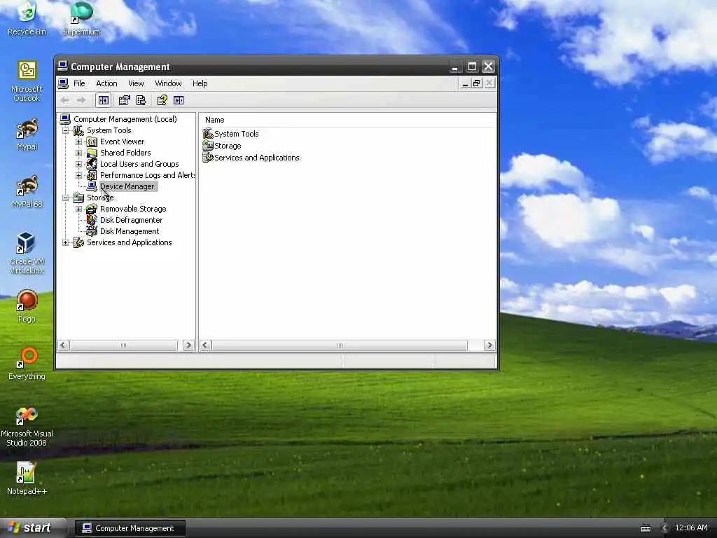The image size is (717, 538).
Task: Click the details pane's horizontal scrollbar thumb
Action: tap(340, 345)
